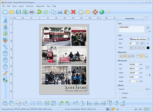Click the LOVE STORY text box
This screenshot has height=112, width=153.
(132, 29)
